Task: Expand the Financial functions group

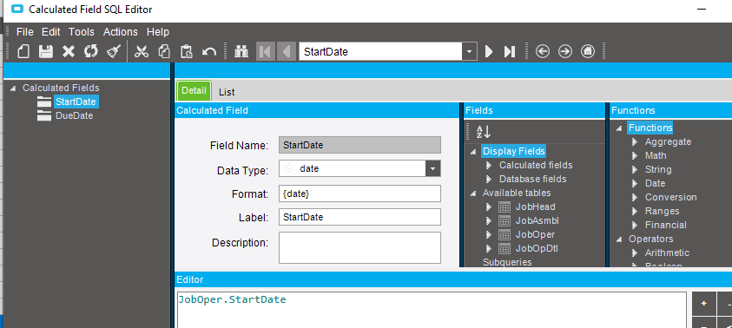Action: (635, 225)
